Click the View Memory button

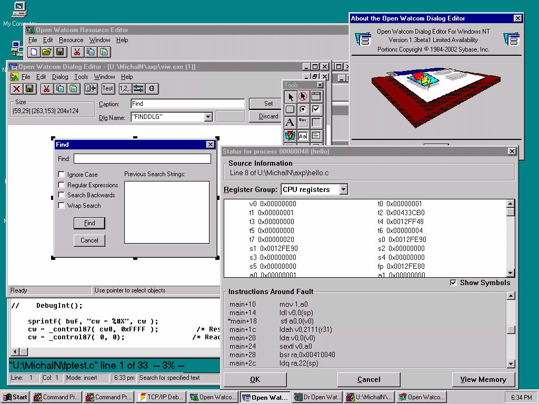tap(483, 379)
